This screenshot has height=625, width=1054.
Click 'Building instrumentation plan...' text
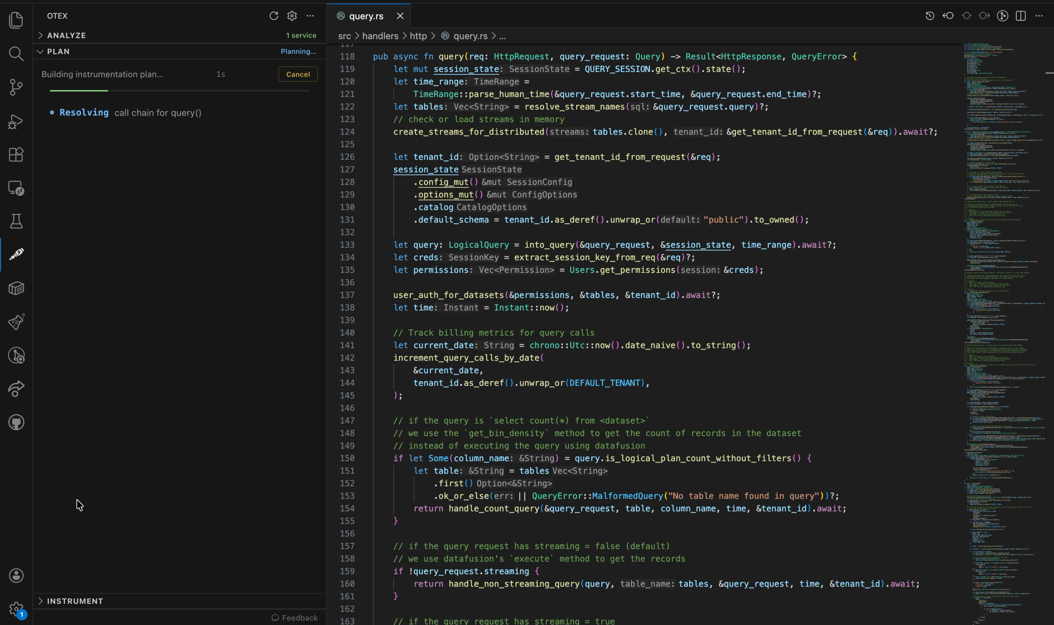click(x=102, y=74)
